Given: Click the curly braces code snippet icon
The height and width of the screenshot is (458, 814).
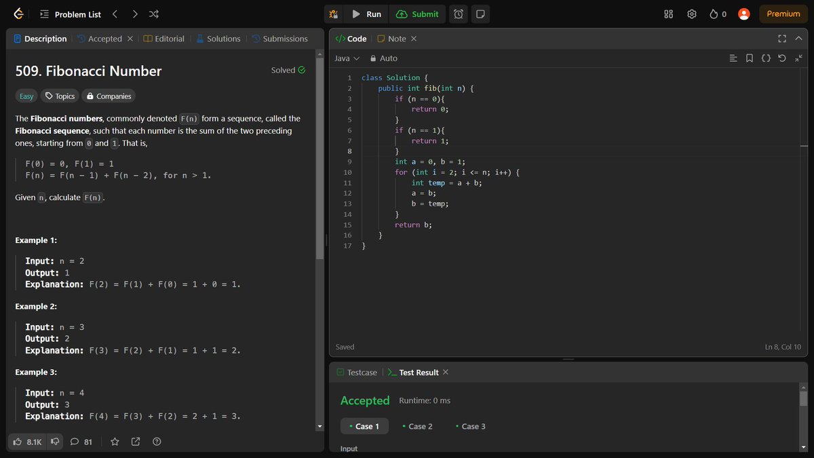Looking at the screenshot, I should 766,58.
